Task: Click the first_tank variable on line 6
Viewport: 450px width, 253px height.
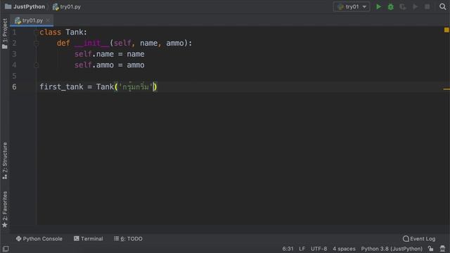Action: click(x=61, y=86)
